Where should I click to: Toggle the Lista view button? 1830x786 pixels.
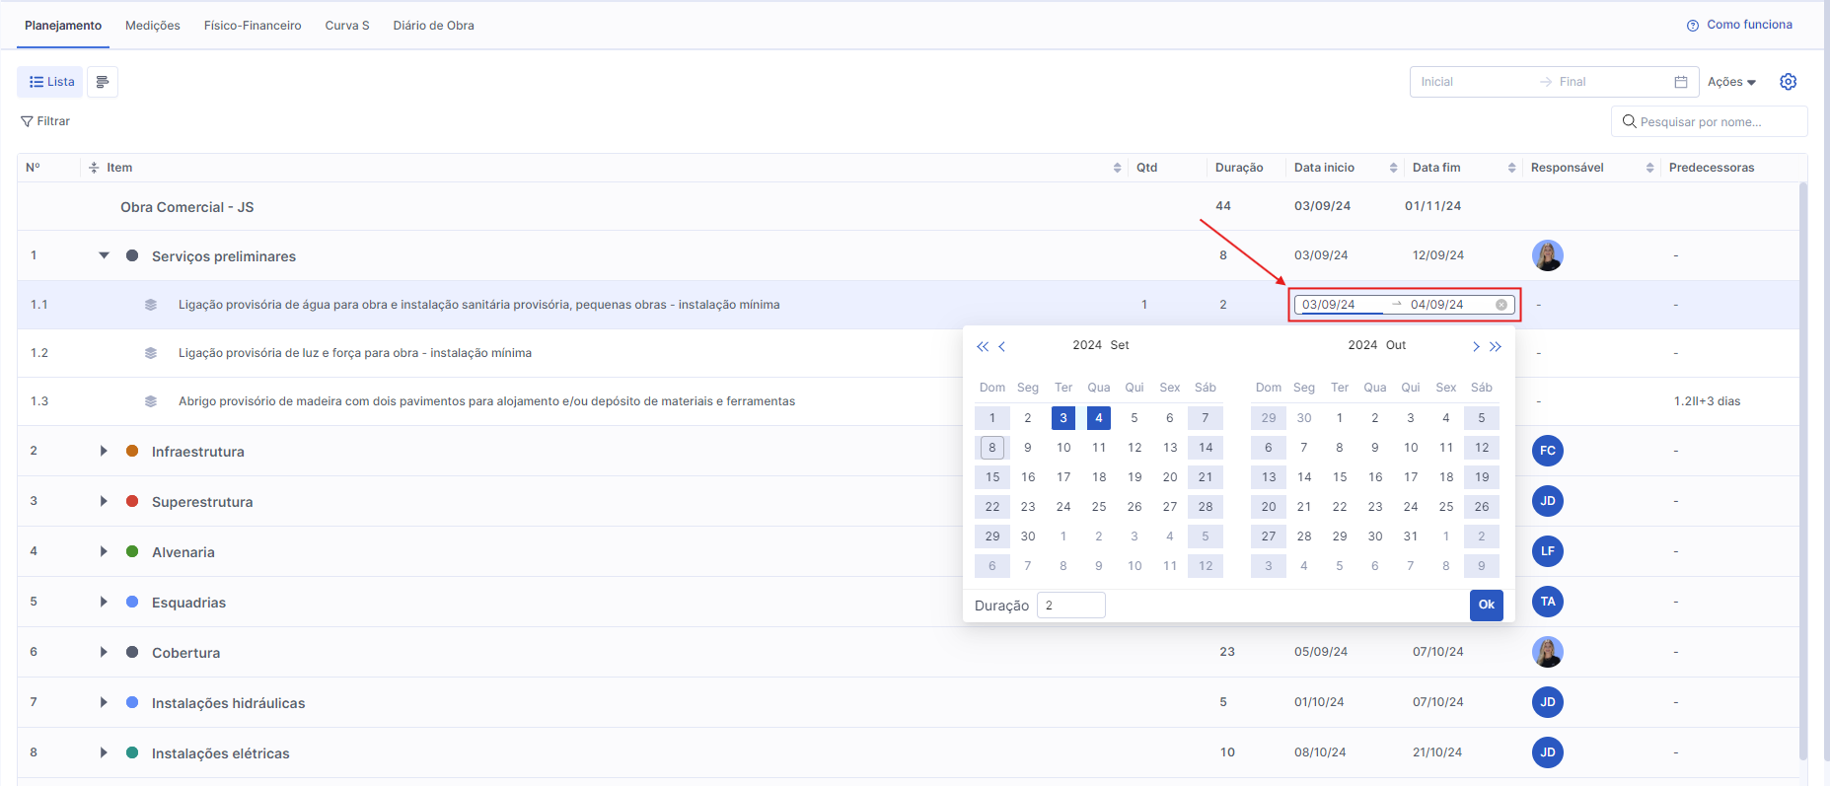click(x=51, y=82)
